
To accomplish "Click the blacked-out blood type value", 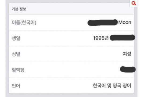I will (x=128, y=69).
